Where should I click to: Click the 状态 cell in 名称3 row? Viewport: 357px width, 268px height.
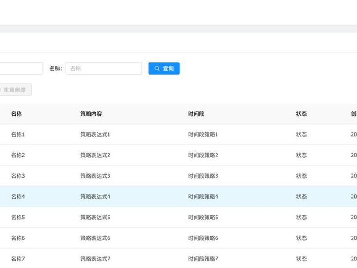coord(301,176)
